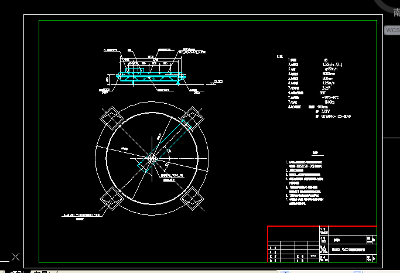Screen dimensions: 400x273
Task: Pick the cyan conveyor body in the elevation view
Action: pos(151,76)
